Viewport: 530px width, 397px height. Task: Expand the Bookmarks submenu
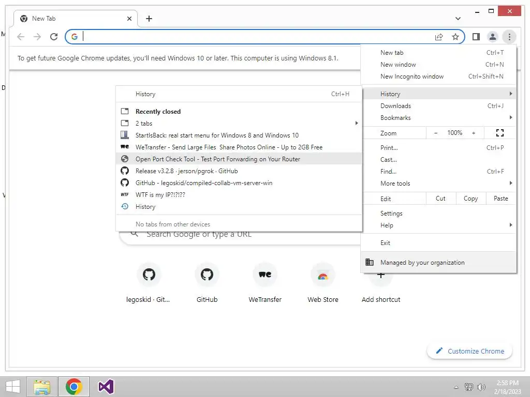pyautogui.click(x=438, y=117)
